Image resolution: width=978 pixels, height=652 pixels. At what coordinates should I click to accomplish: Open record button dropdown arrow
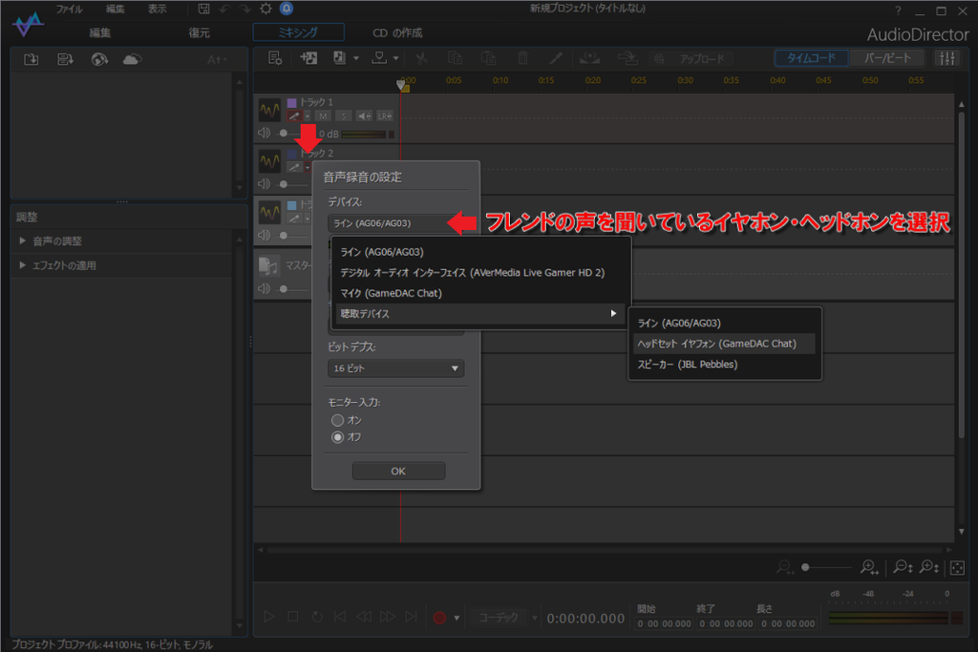pos(457,619)
